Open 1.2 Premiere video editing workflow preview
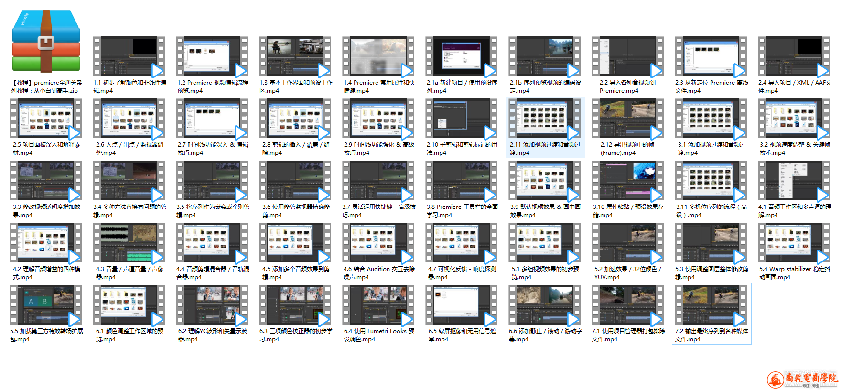Image resolution: width=841 pixels, height=392 pixels. click(x=212, y=56)
